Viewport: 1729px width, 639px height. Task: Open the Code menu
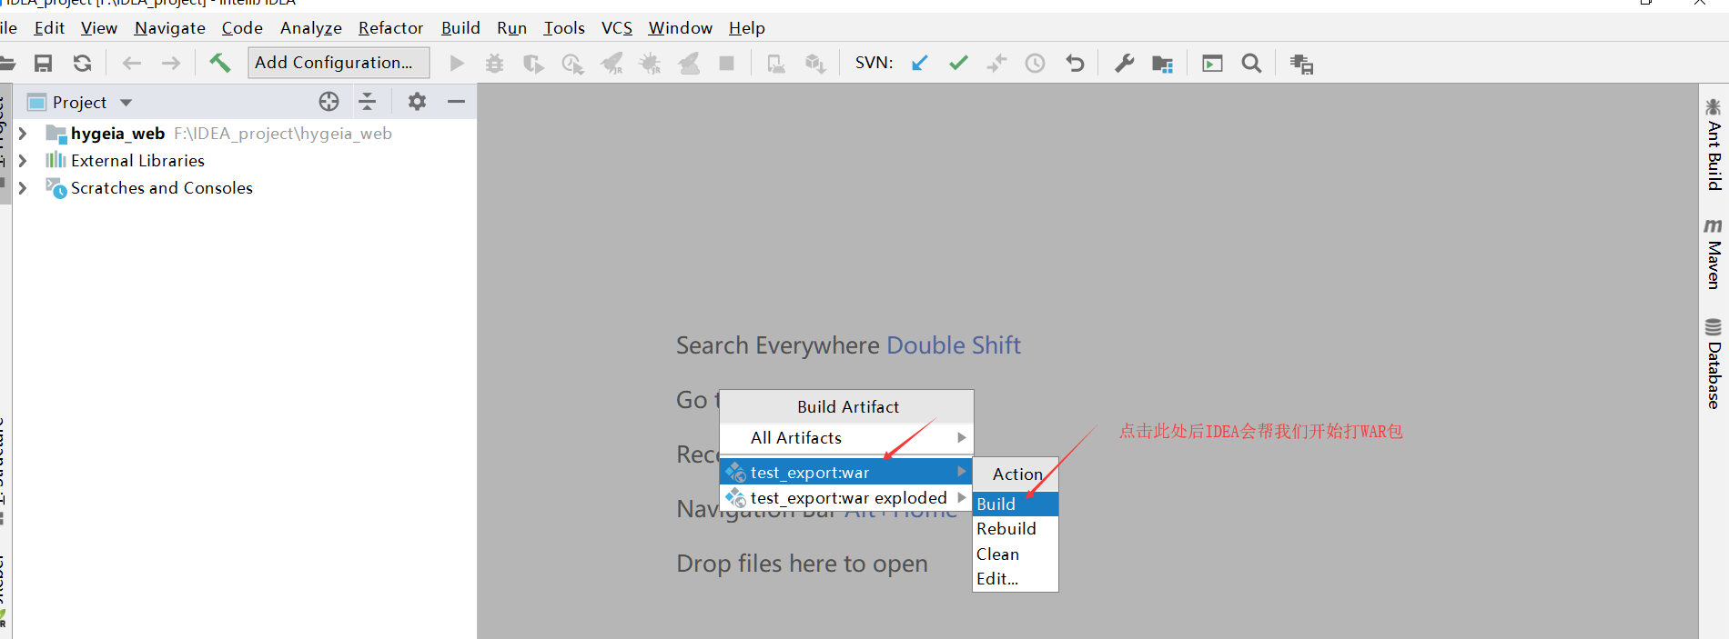tap(242, 28)
